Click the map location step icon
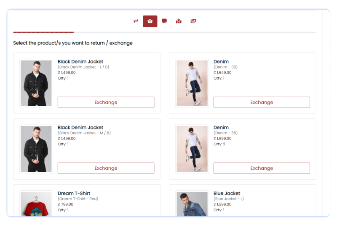337x226 pixels. click(179, 21)
